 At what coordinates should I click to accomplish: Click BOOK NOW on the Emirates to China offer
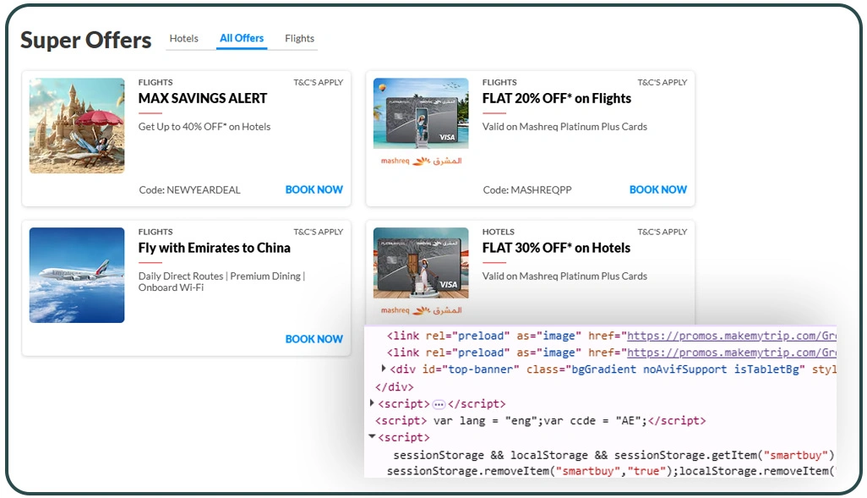314,338
